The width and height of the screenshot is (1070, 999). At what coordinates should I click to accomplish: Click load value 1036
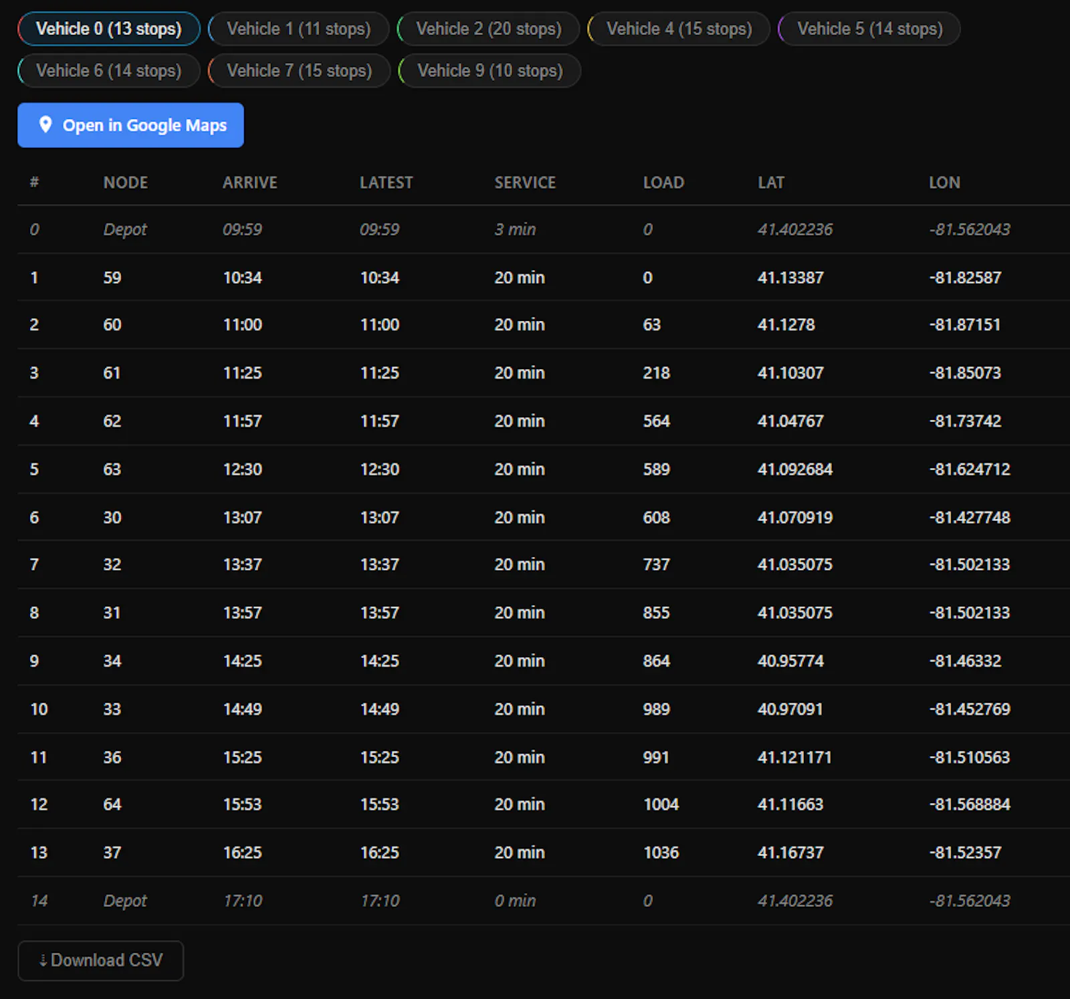point(661,853)
